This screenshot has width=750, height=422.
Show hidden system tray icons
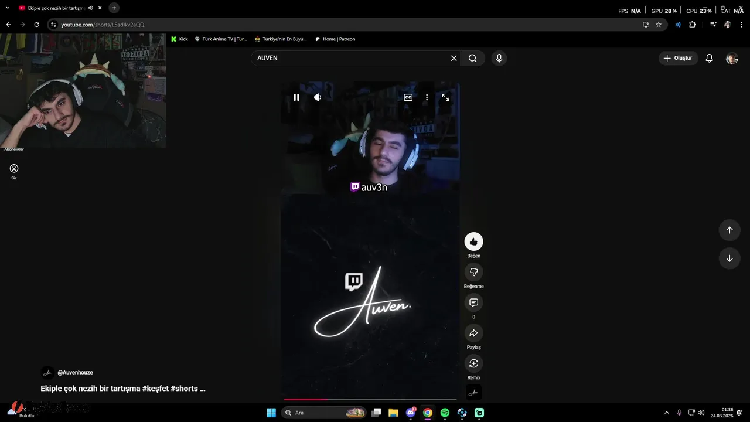point(666,413)
